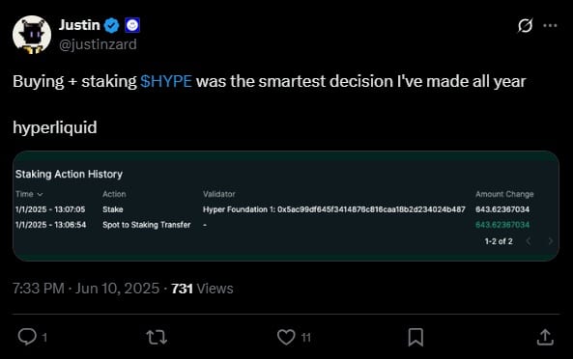
Task: Like the tweet with the heart icon
Action: (286, 337)
